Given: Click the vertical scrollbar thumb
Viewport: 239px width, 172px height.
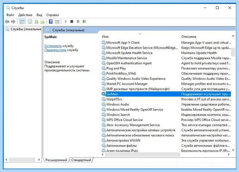Looking at the screenshot, I should tap(233, 52).
